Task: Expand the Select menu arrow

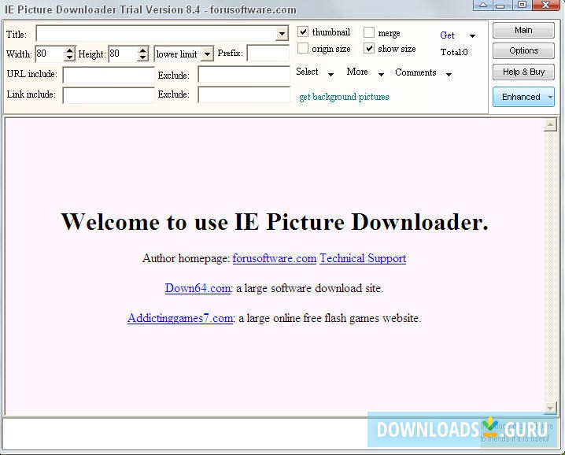Action: pyautogui.click(x=331, y=74)
